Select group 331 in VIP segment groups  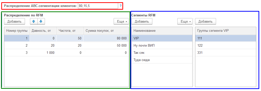[226, 53]
